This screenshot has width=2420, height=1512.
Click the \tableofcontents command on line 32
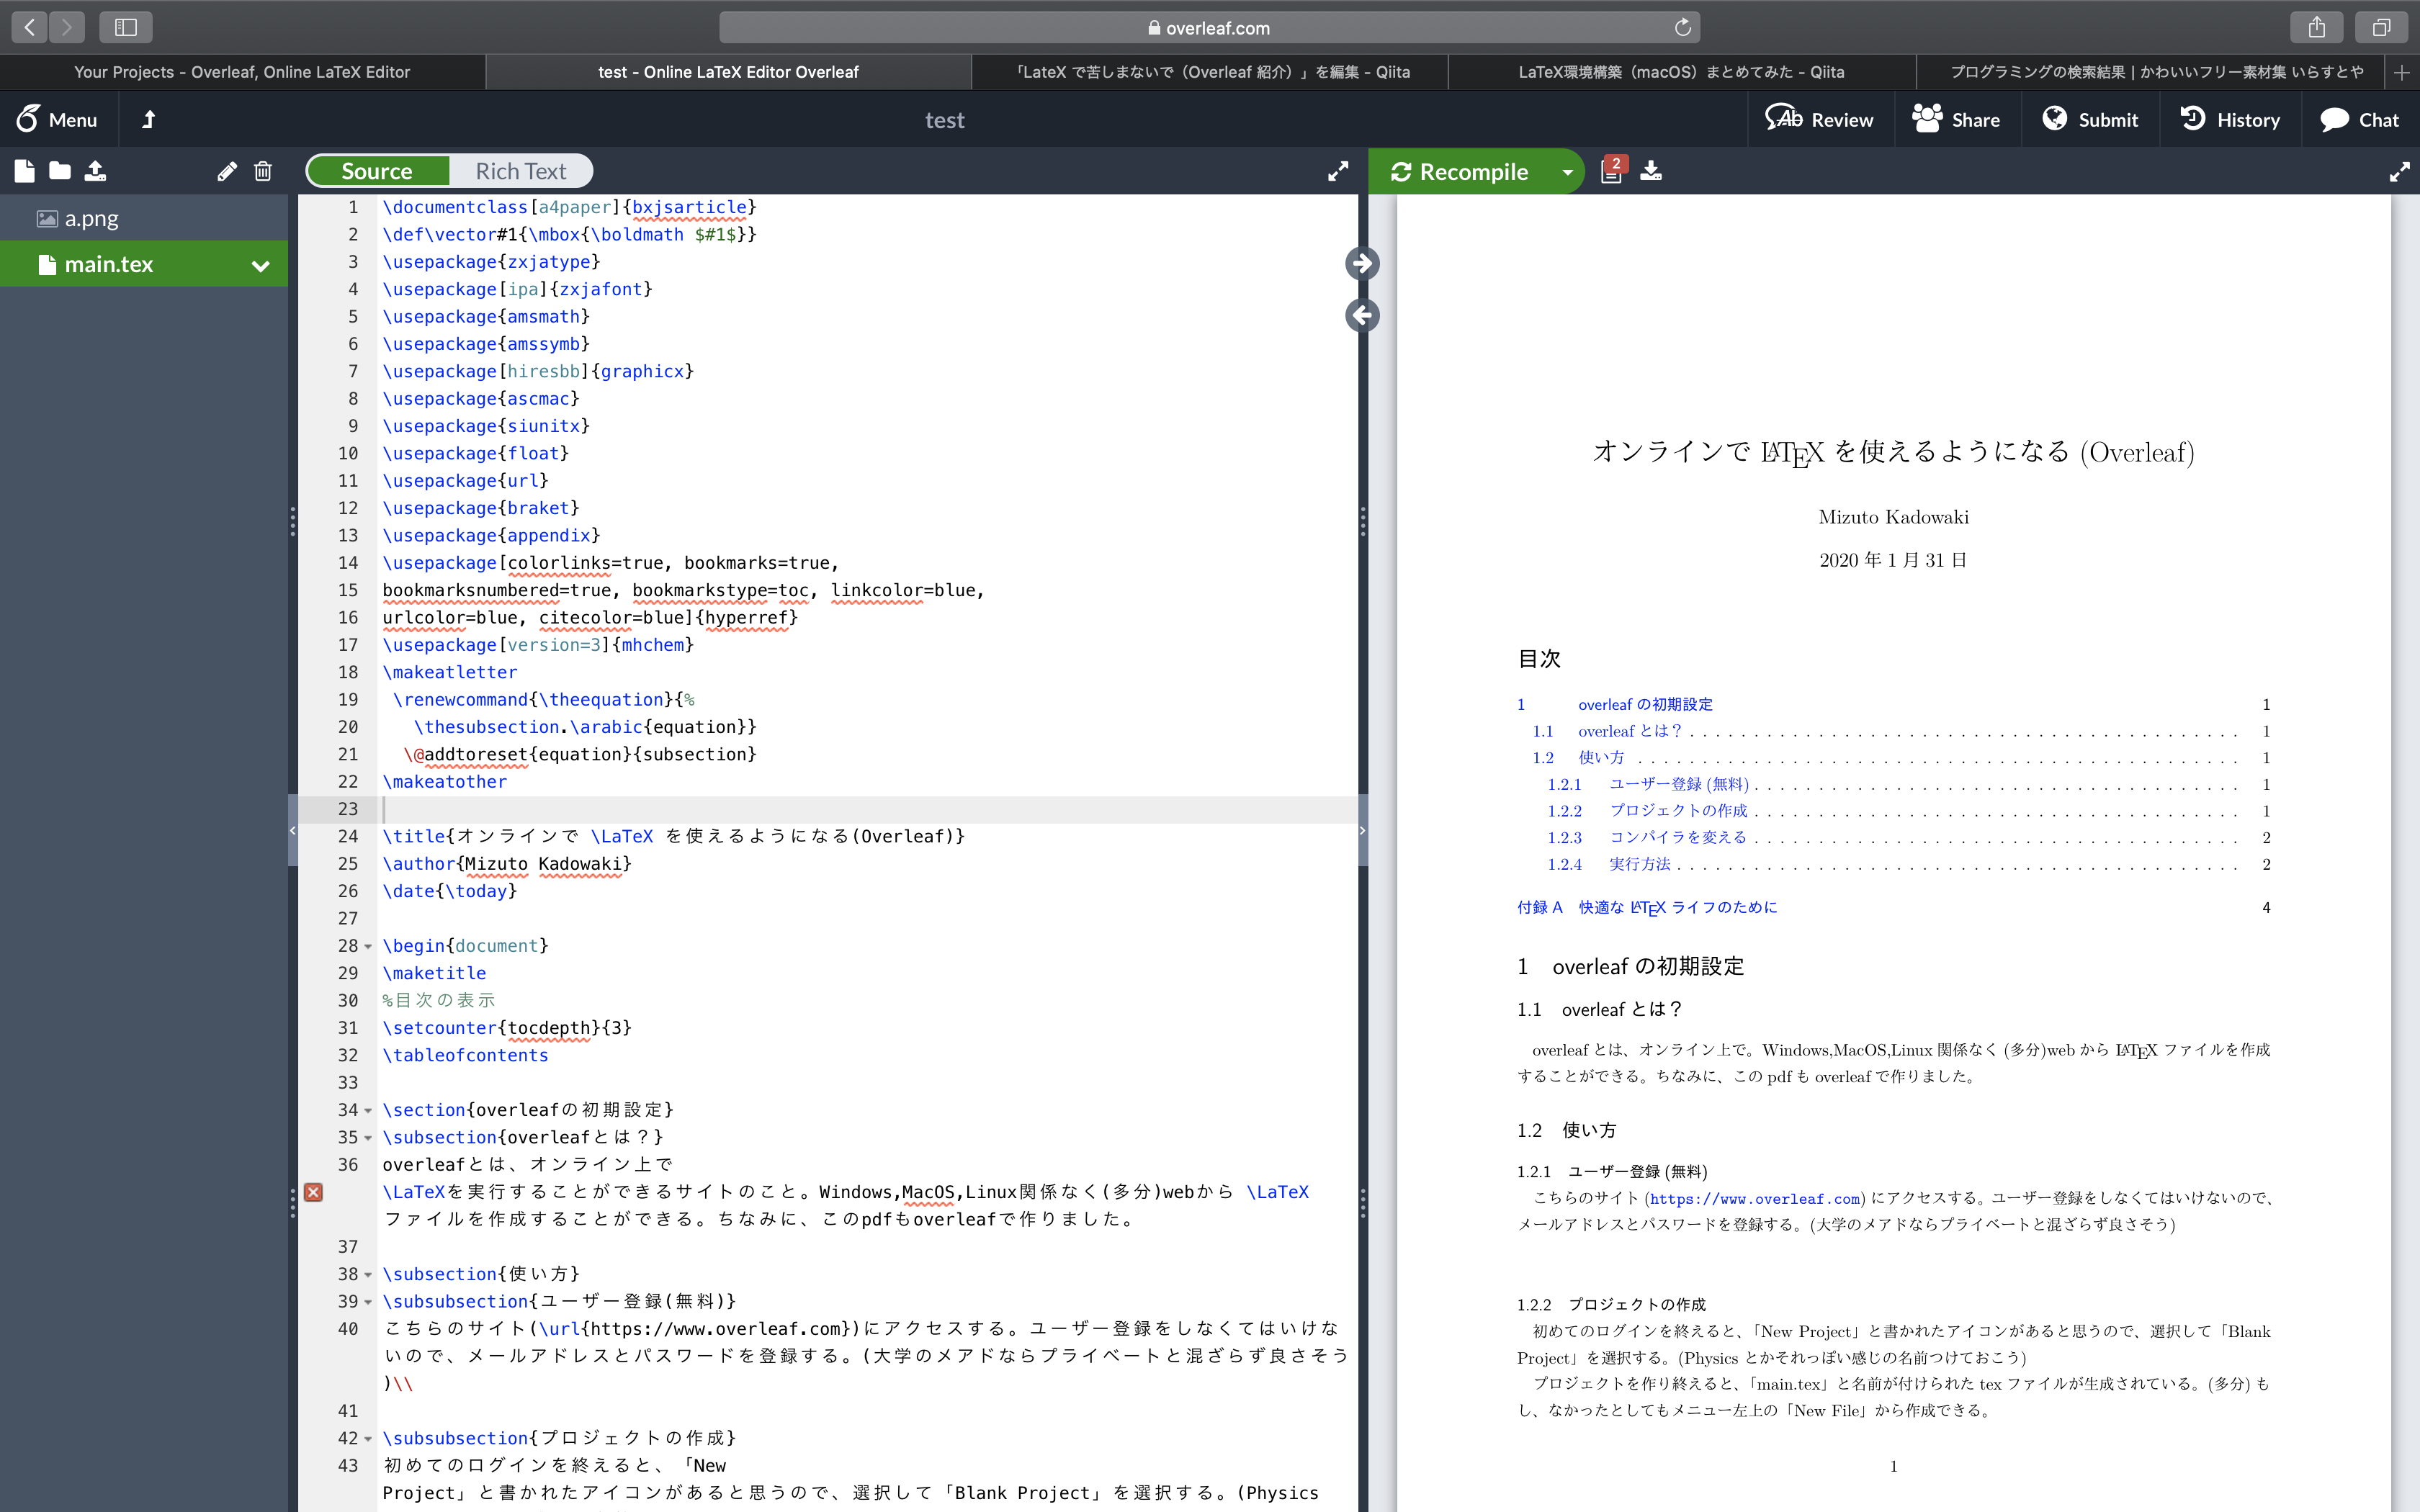point(465,1056)
